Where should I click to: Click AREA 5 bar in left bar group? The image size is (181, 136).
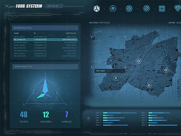pyautogui.click(x=108, y=123)
